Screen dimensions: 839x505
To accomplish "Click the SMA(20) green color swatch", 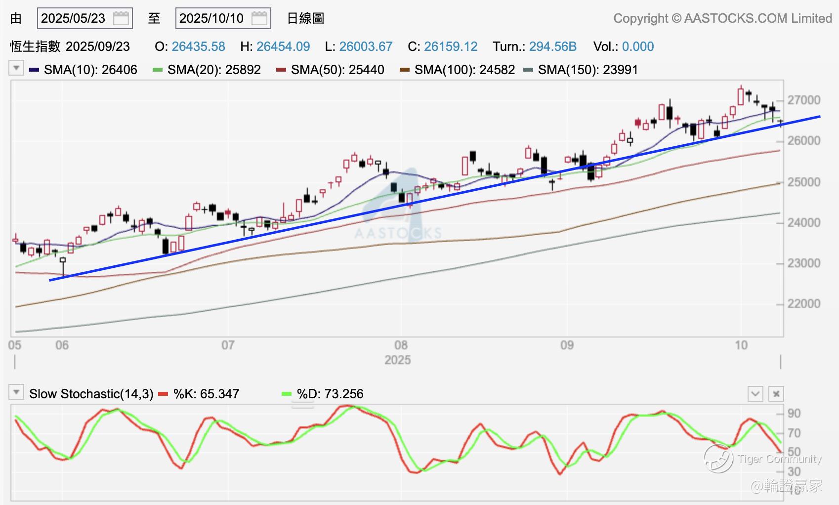I will point(158,70).
